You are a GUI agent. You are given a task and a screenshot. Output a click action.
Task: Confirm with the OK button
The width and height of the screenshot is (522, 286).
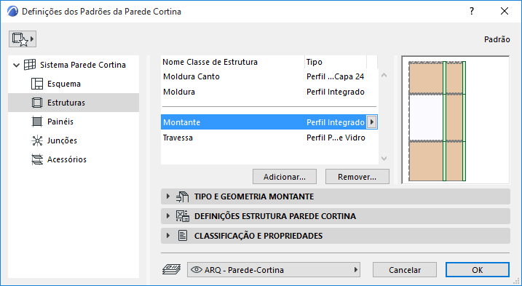pyautogui.click(x=478, y=270)
